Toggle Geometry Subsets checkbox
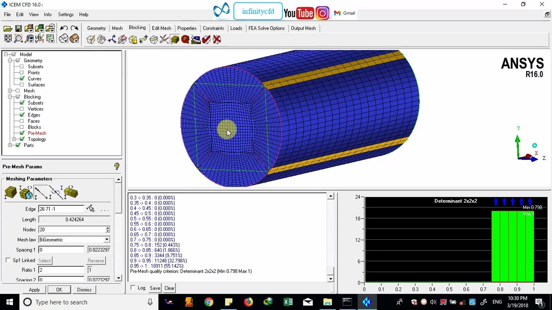The image size is (552, 310). (22, 67)
